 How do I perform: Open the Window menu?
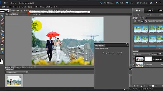(x=49, y=7)
